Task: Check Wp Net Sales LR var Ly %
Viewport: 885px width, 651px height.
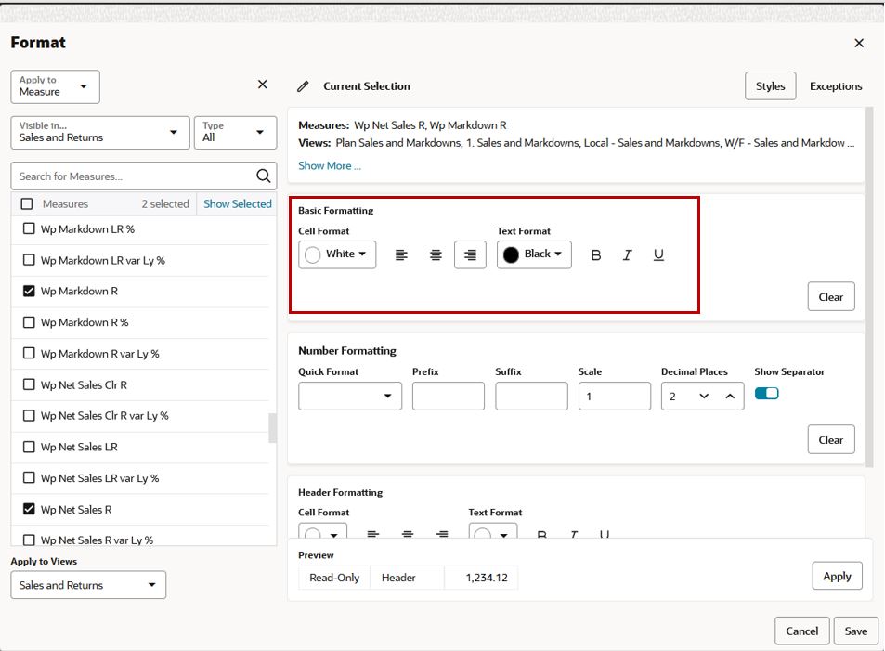Action: pyautogui.click(x=28, y=477)
